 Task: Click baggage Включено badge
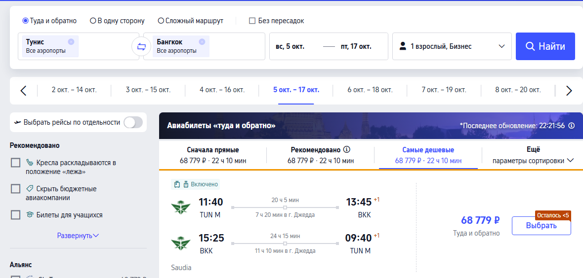coord(196,184)
